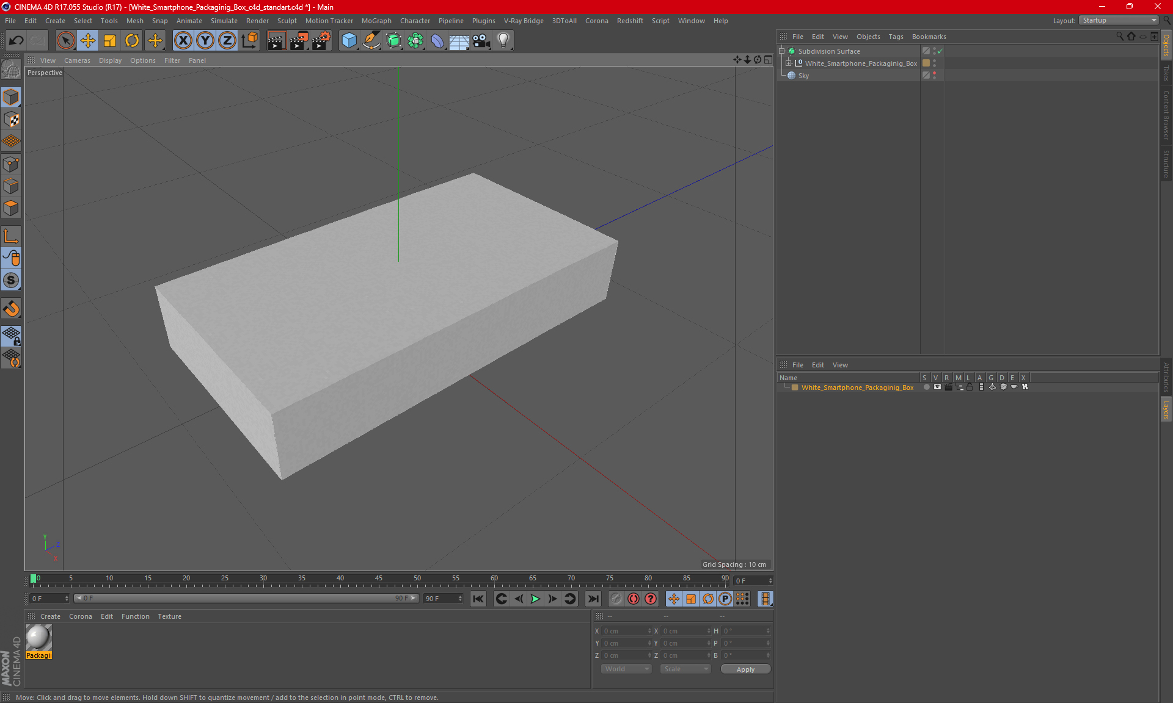Expand White_Smartphone_Packaginig_Box hierarchy
The image size is (1173, 703).
[789, 63]
